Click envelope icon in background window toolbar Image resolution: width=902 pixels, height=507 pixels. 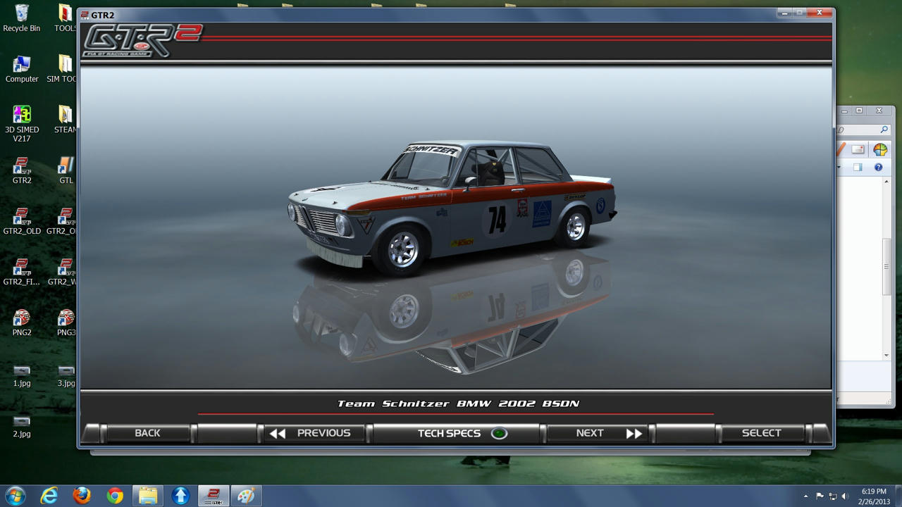tap(858, 149)
